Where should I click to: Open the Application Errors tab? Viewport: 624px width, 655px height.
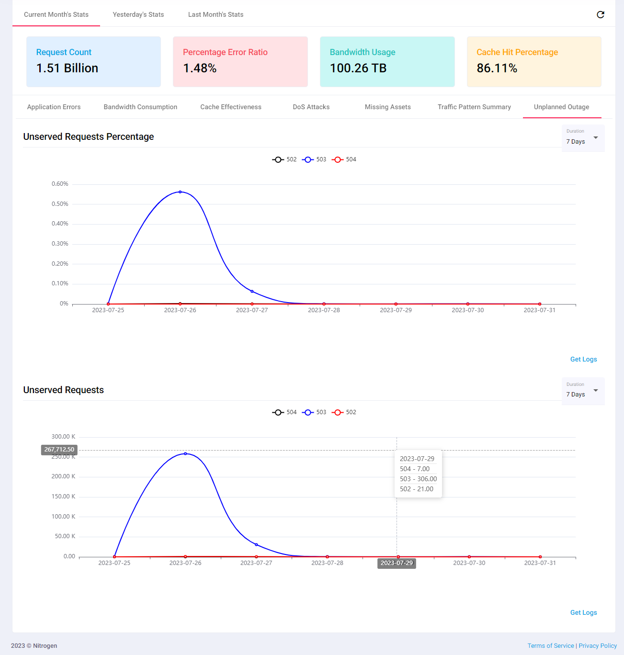coord(54,107)
